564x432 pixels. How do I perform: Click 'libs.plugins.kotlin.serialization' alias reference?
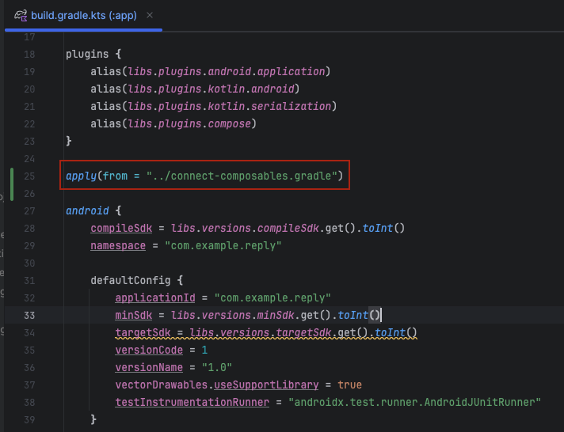(230, 106)
